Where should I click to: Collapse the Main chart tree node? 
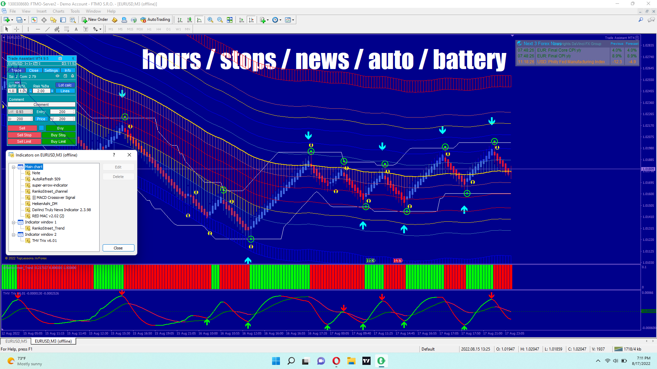(14, 167)
